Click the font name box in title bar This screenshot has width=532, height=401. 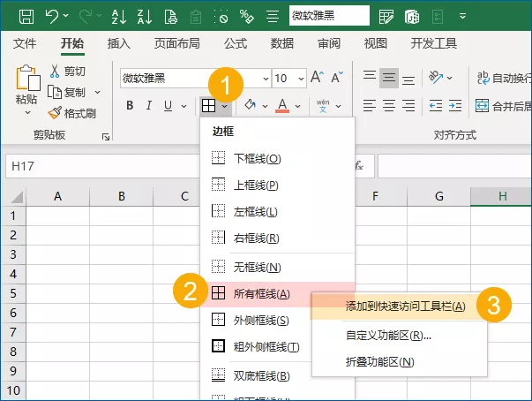click(x=329, y=16)
